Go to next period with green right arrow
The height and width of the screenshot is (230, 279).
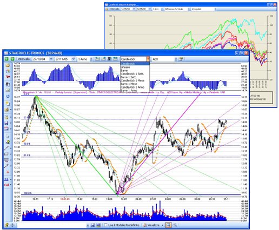pos(12,59)
